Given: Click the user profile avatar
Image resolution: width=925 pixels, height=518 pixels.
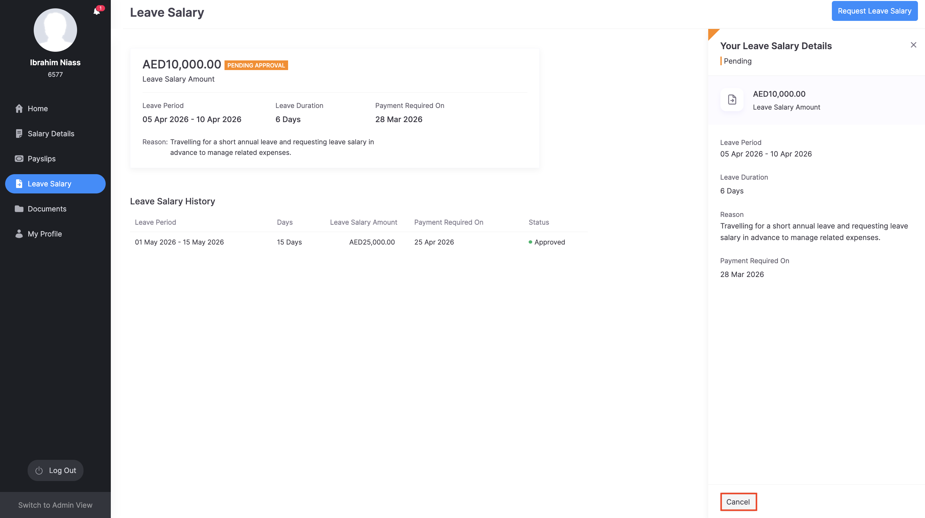Looking at the screenshot, I should pos(55,30).
